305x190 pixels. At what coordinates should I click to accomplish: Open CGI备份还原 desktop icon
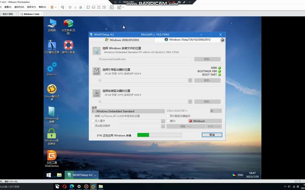point(52,47)
